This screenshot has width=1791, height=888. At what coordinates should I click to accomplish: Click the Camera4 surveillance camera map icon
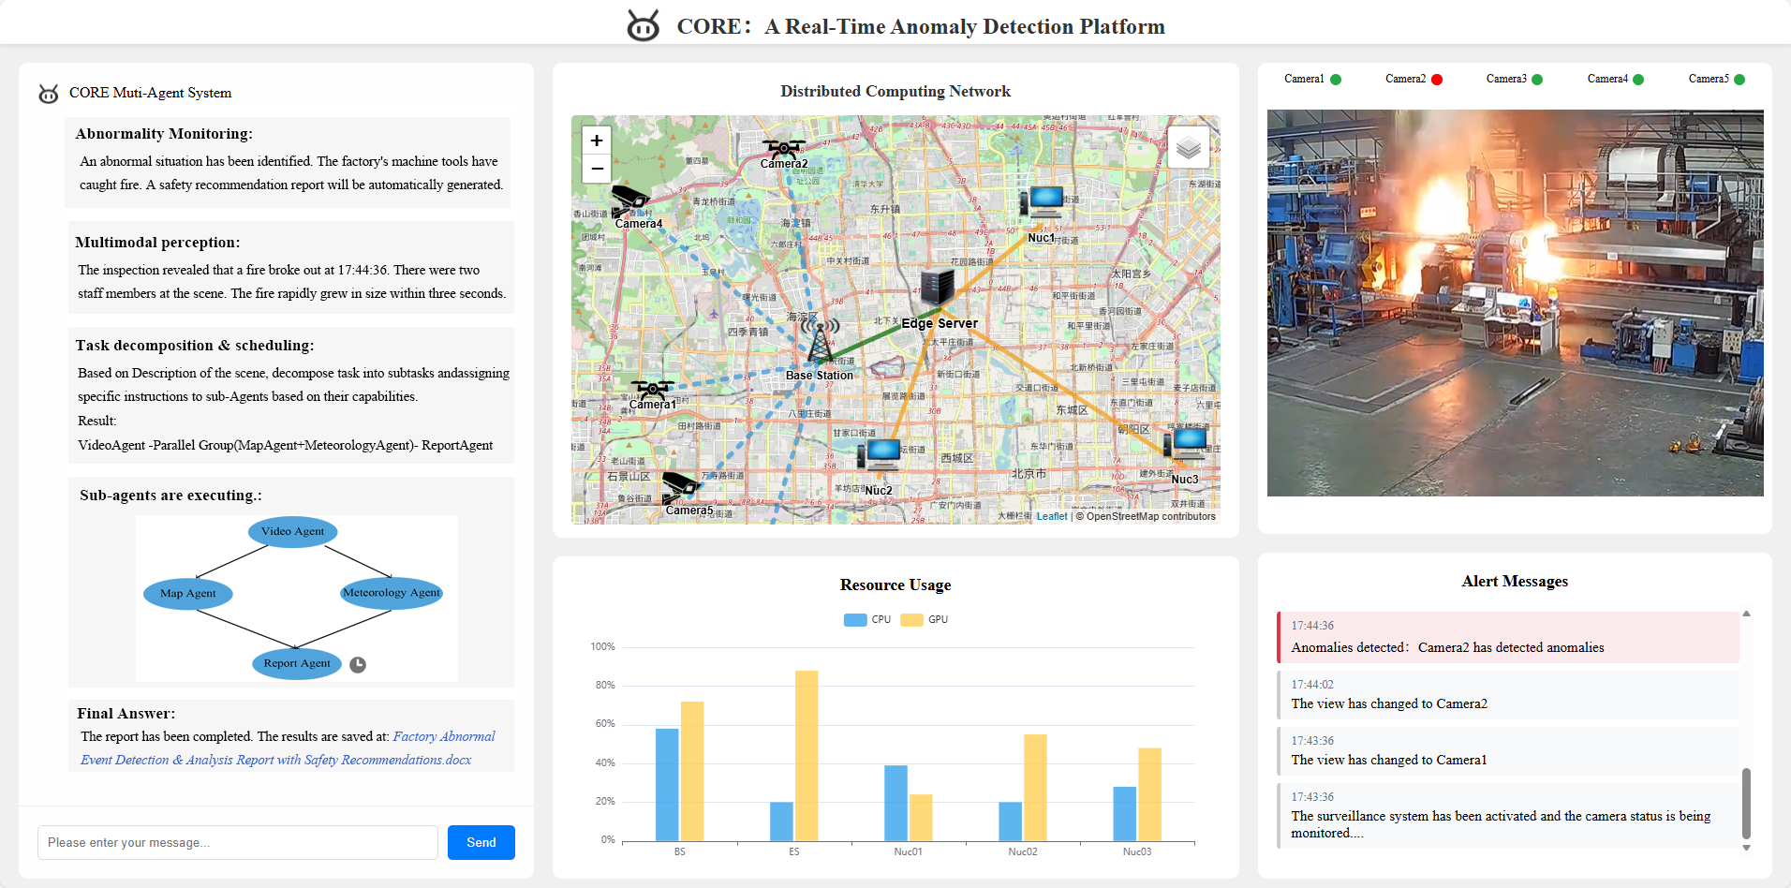click(x=629, y=200)
